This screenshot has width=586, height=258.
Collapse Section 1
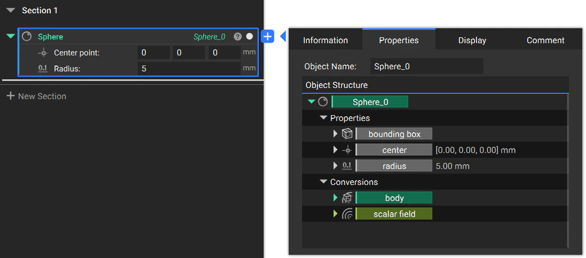point(11,11)
